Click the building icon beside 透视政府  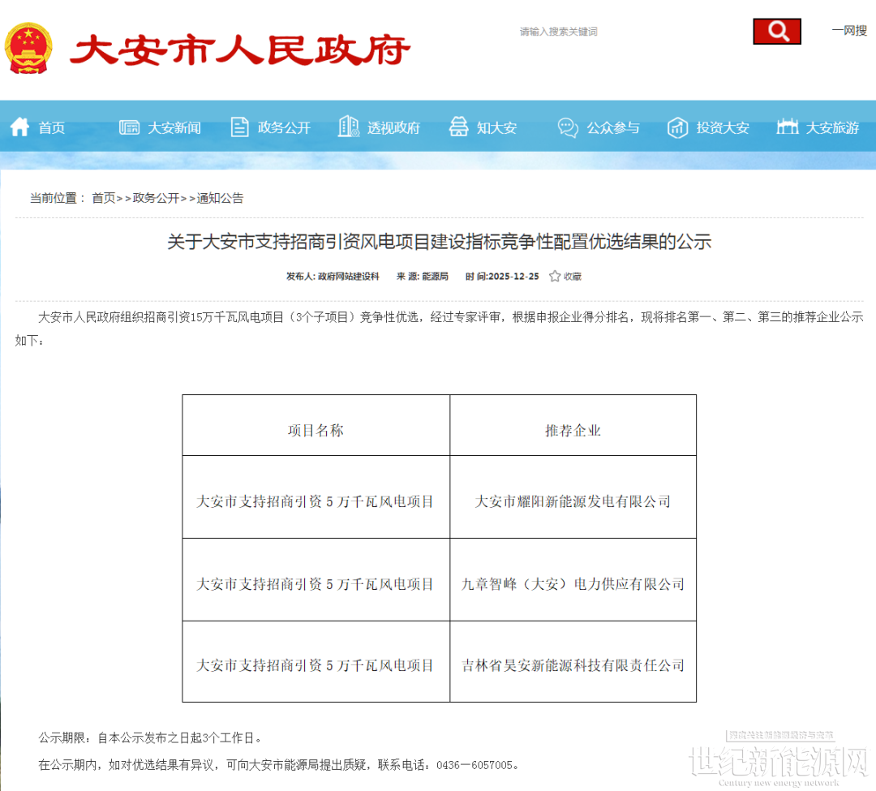tap(348, 127)
